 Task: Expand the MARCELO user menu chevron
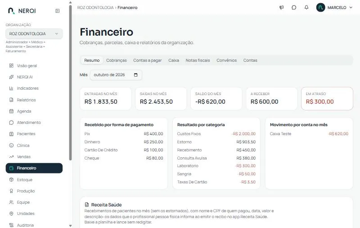pos(351,8)
